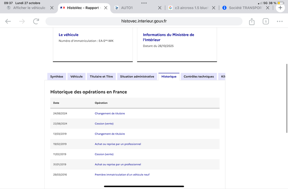Tap the multitasking three dots at top
This screenshot has height=189, width=288.
click(144, 3)
